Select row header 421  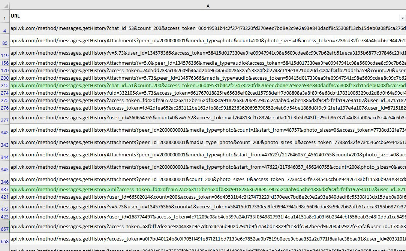click(4, 197)
